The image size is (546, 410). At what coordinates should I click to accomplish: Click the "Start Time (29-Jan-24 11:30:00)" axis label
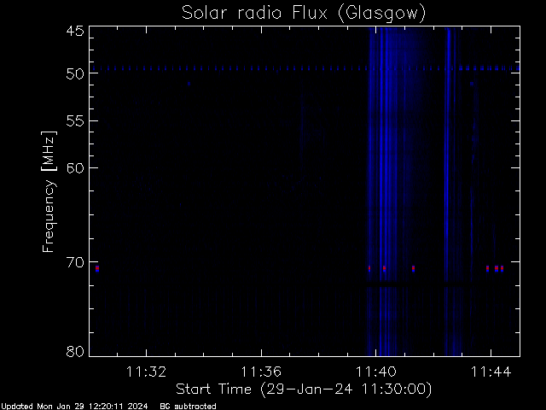(304, 389)
